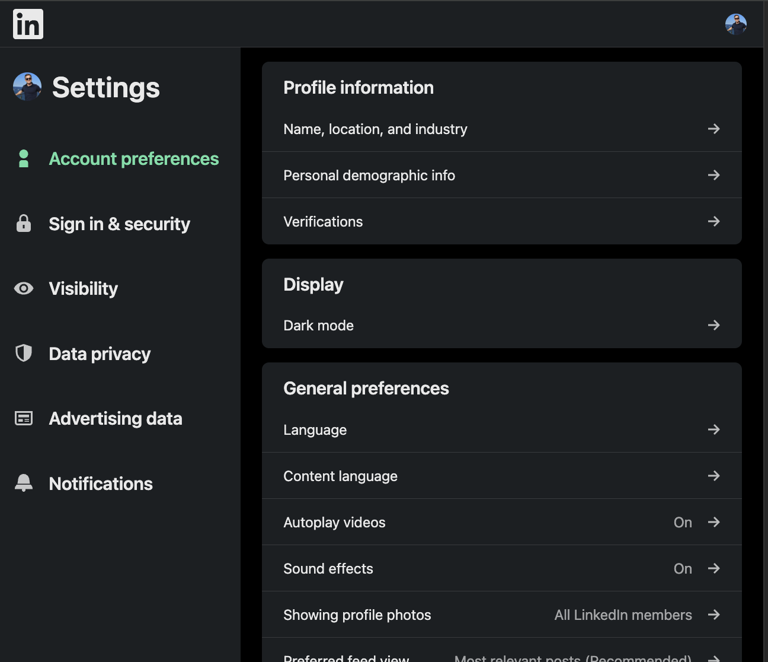Click the lock icon for Sign in & security
Image resolution: width=768 pixels, height=662 pixels.
pos(24,224)
